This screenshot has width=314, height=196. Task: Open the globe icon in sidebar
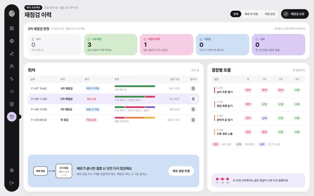(12, 41)
